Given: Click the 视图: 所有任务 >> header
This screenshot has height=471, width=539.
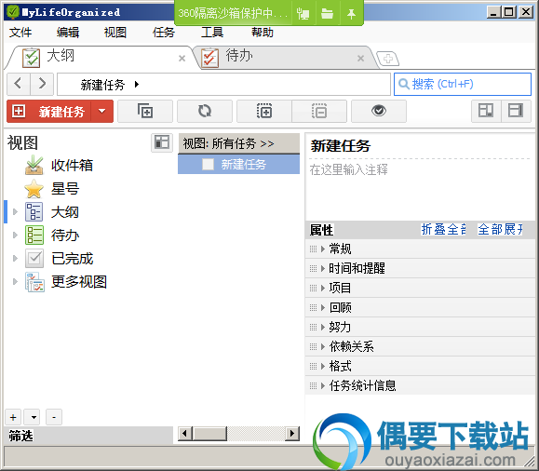Looking at the screenshot, I should point(239,143).
